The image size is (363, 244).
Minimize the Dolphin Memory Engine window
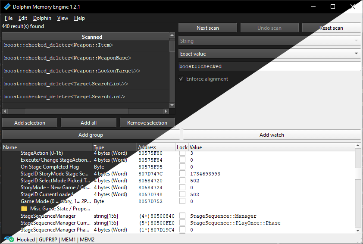313,6
